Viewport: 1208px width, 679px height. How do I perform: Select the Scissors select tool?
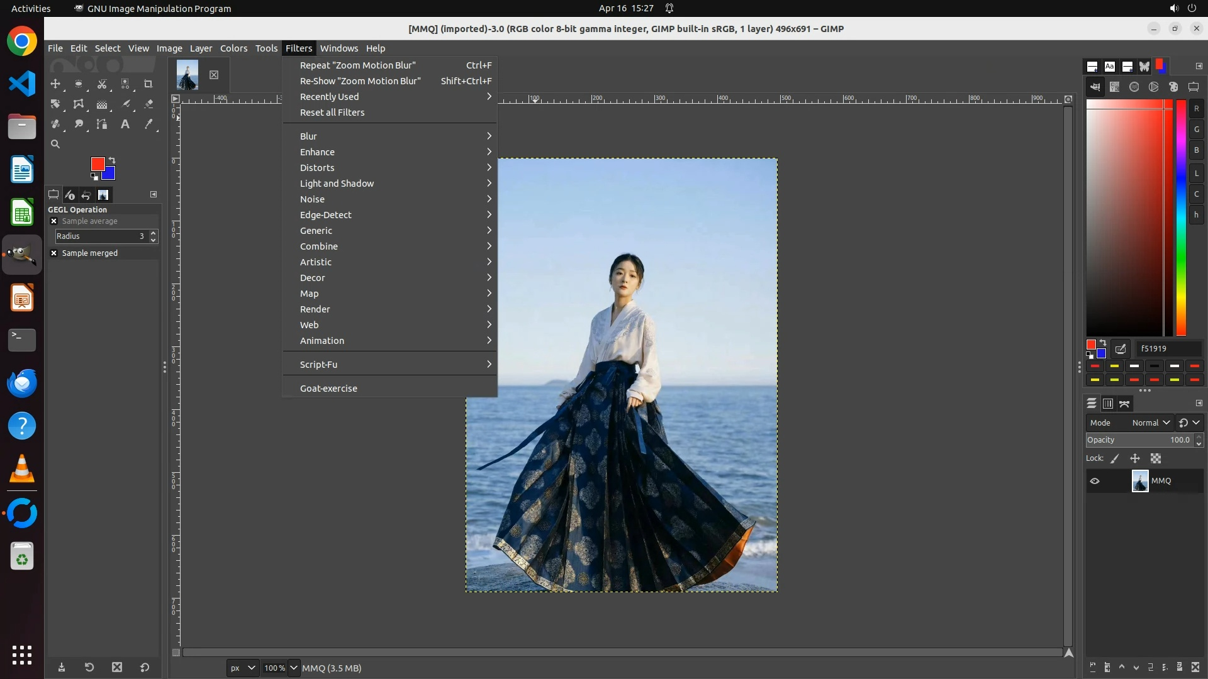pyautogui.click(x=102, y=84)
